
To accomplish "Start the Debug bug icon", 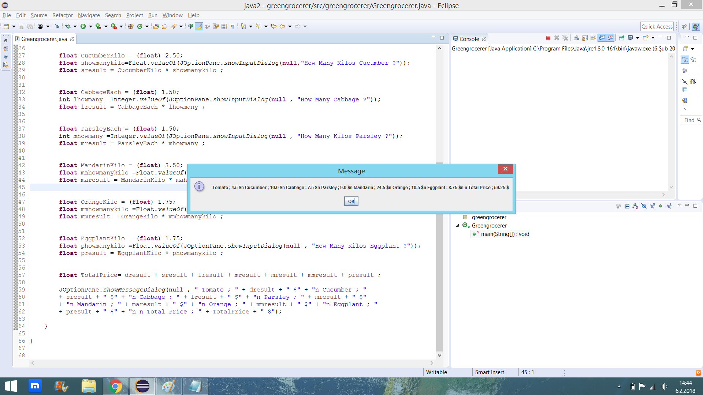I will (x=68, y=26).
